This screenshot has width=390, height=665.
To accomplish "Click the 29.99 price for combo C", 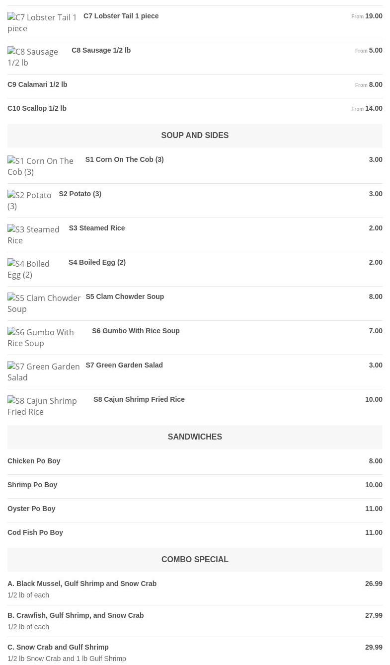I will (x=374, y=647).
